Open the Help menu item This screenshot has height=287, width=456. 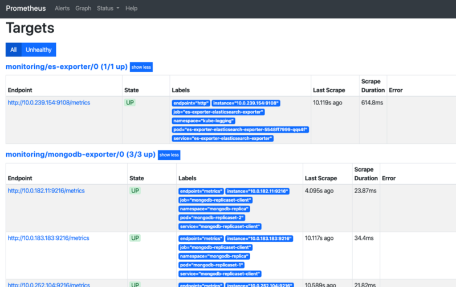[132, 9]
